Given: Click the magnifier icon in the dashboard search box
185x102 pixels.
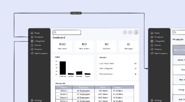Looking at the screenshot, I should tap(55, 32).
